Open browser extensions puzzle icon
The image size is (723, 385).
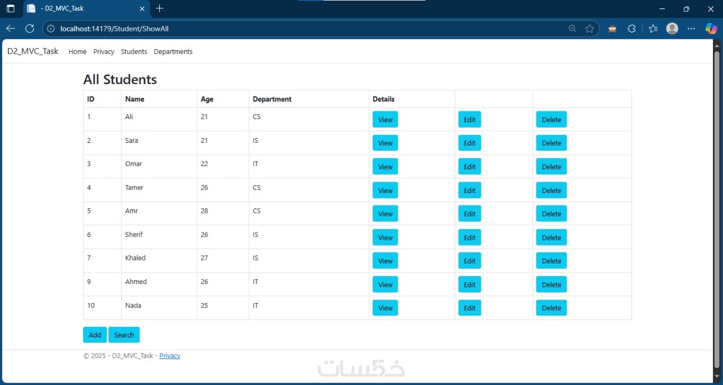pos(632,29)
